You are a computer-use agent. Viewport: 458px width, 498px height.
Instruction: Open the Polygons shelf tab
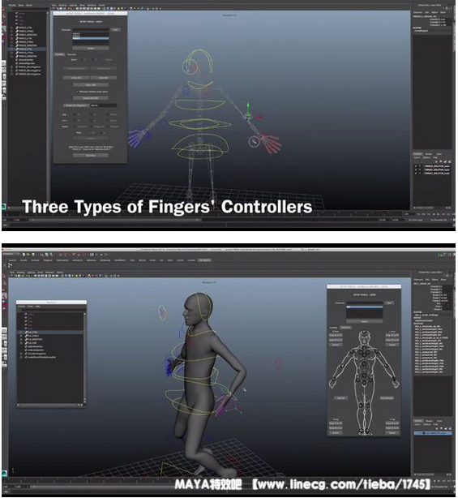coord(48,260)
